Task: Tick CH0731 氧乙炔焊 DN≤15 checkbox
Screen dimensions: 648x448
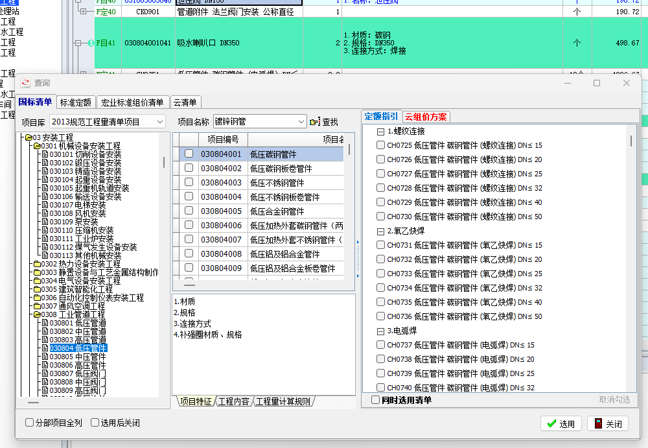Action: point(380,244)
